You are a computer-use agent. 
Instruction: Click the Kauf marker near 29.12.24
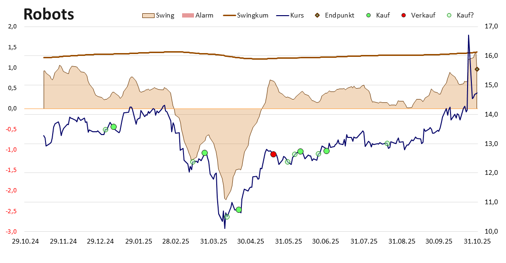coord(113,127)
